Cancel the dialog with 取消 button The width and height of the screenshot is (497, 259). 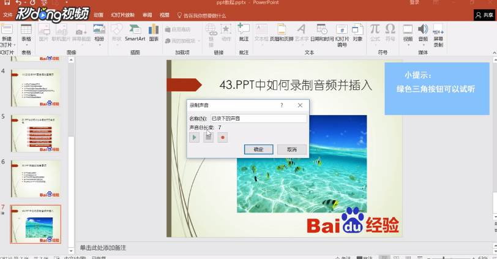pos(291,149)
